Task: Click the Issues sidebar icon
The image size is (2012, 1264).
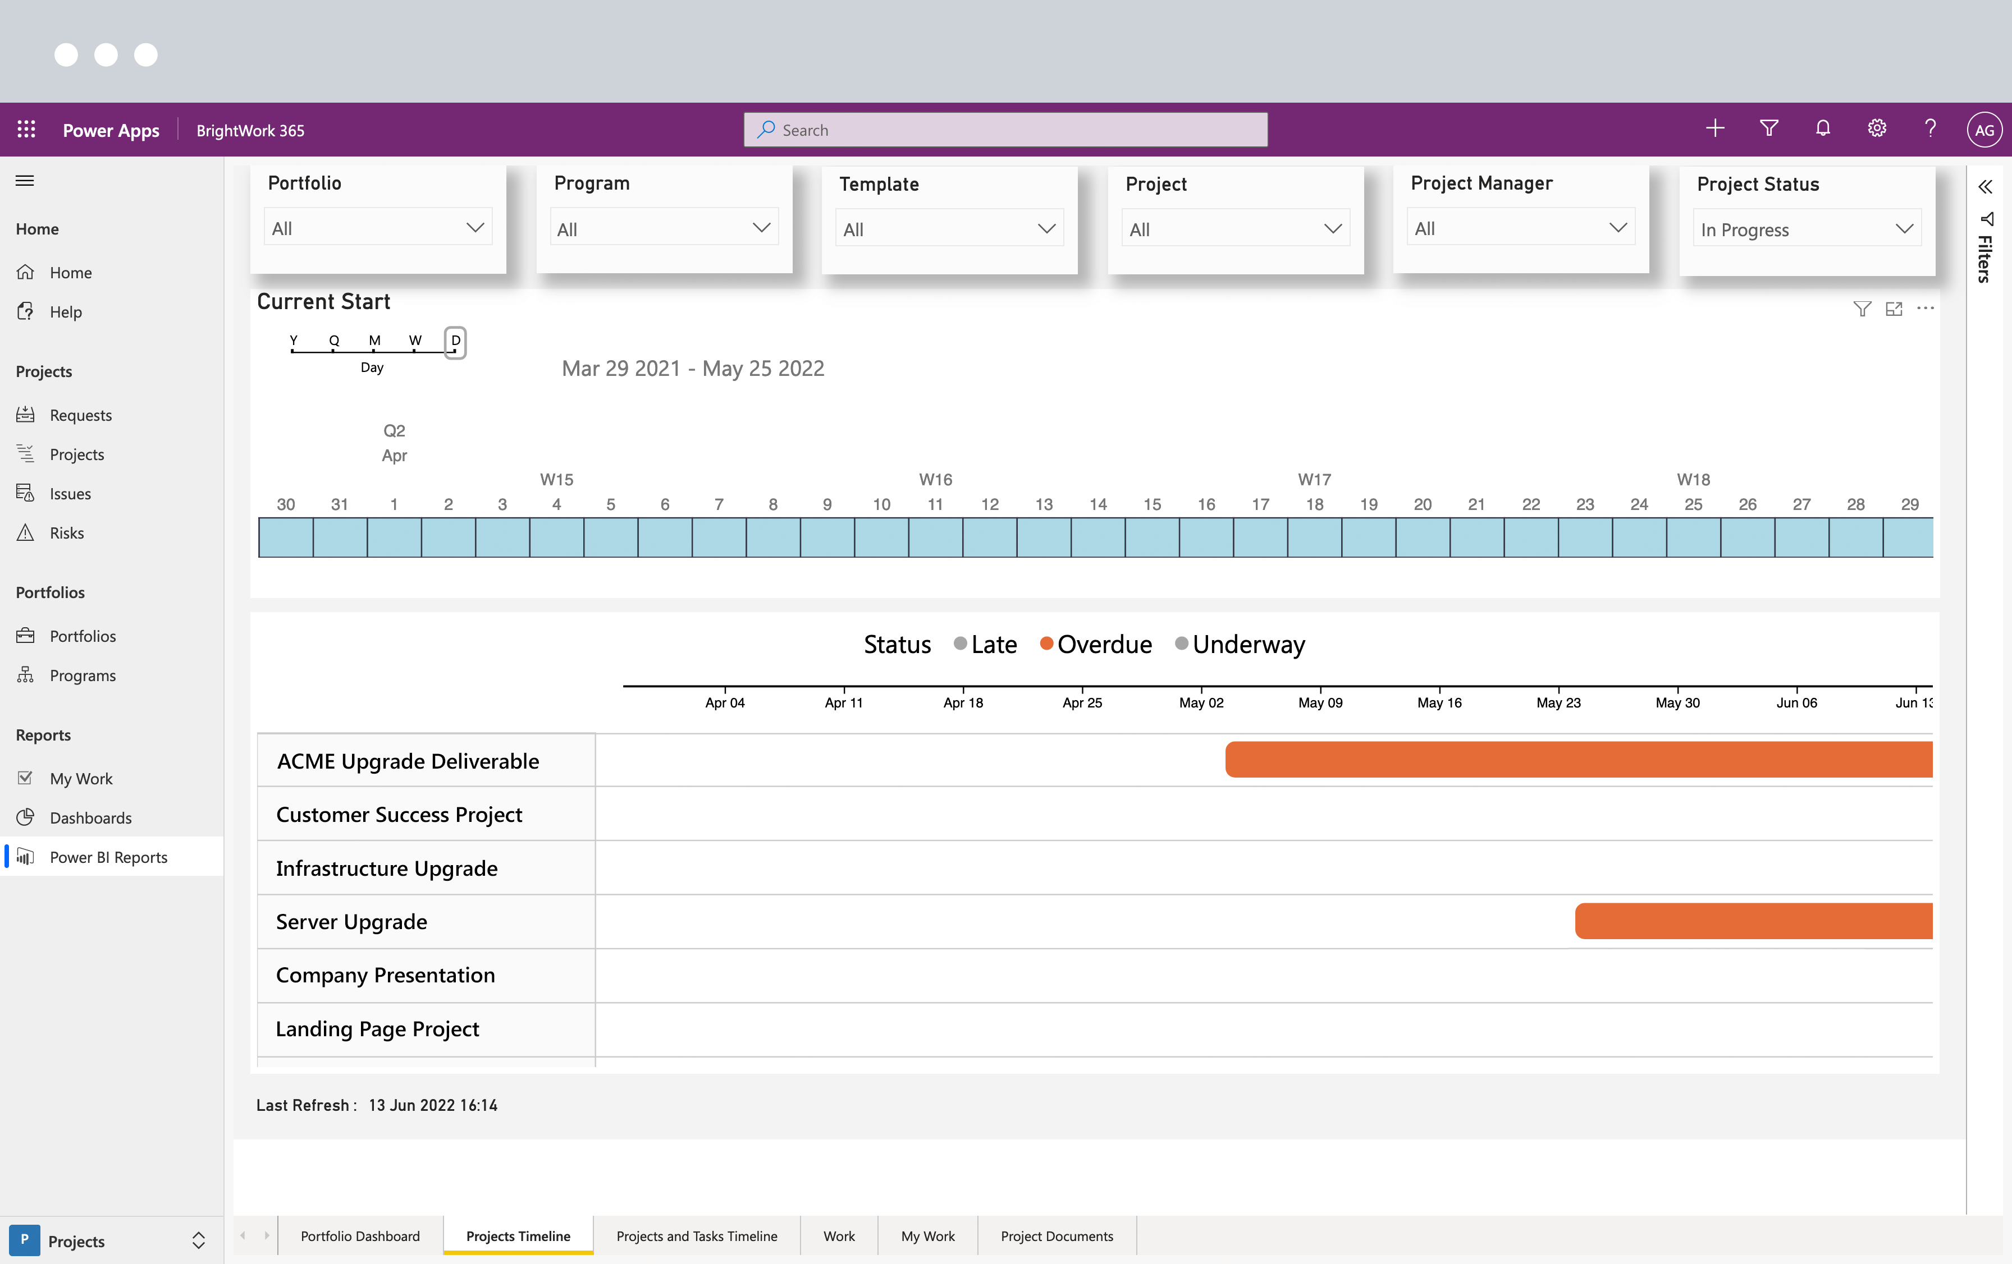Action: (25, 491)
